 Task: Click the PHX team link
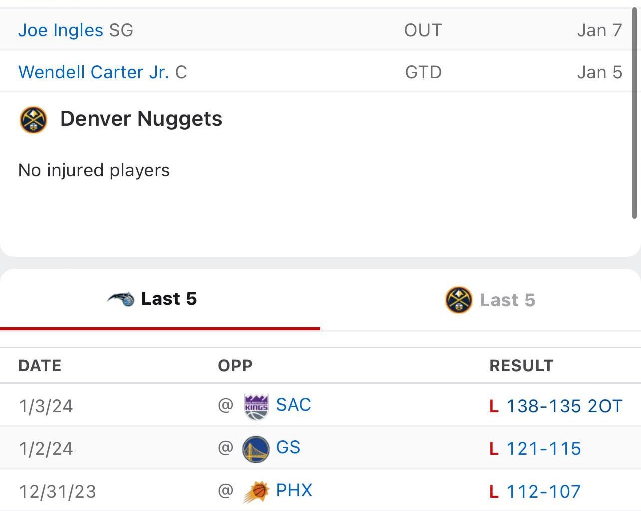294,491
